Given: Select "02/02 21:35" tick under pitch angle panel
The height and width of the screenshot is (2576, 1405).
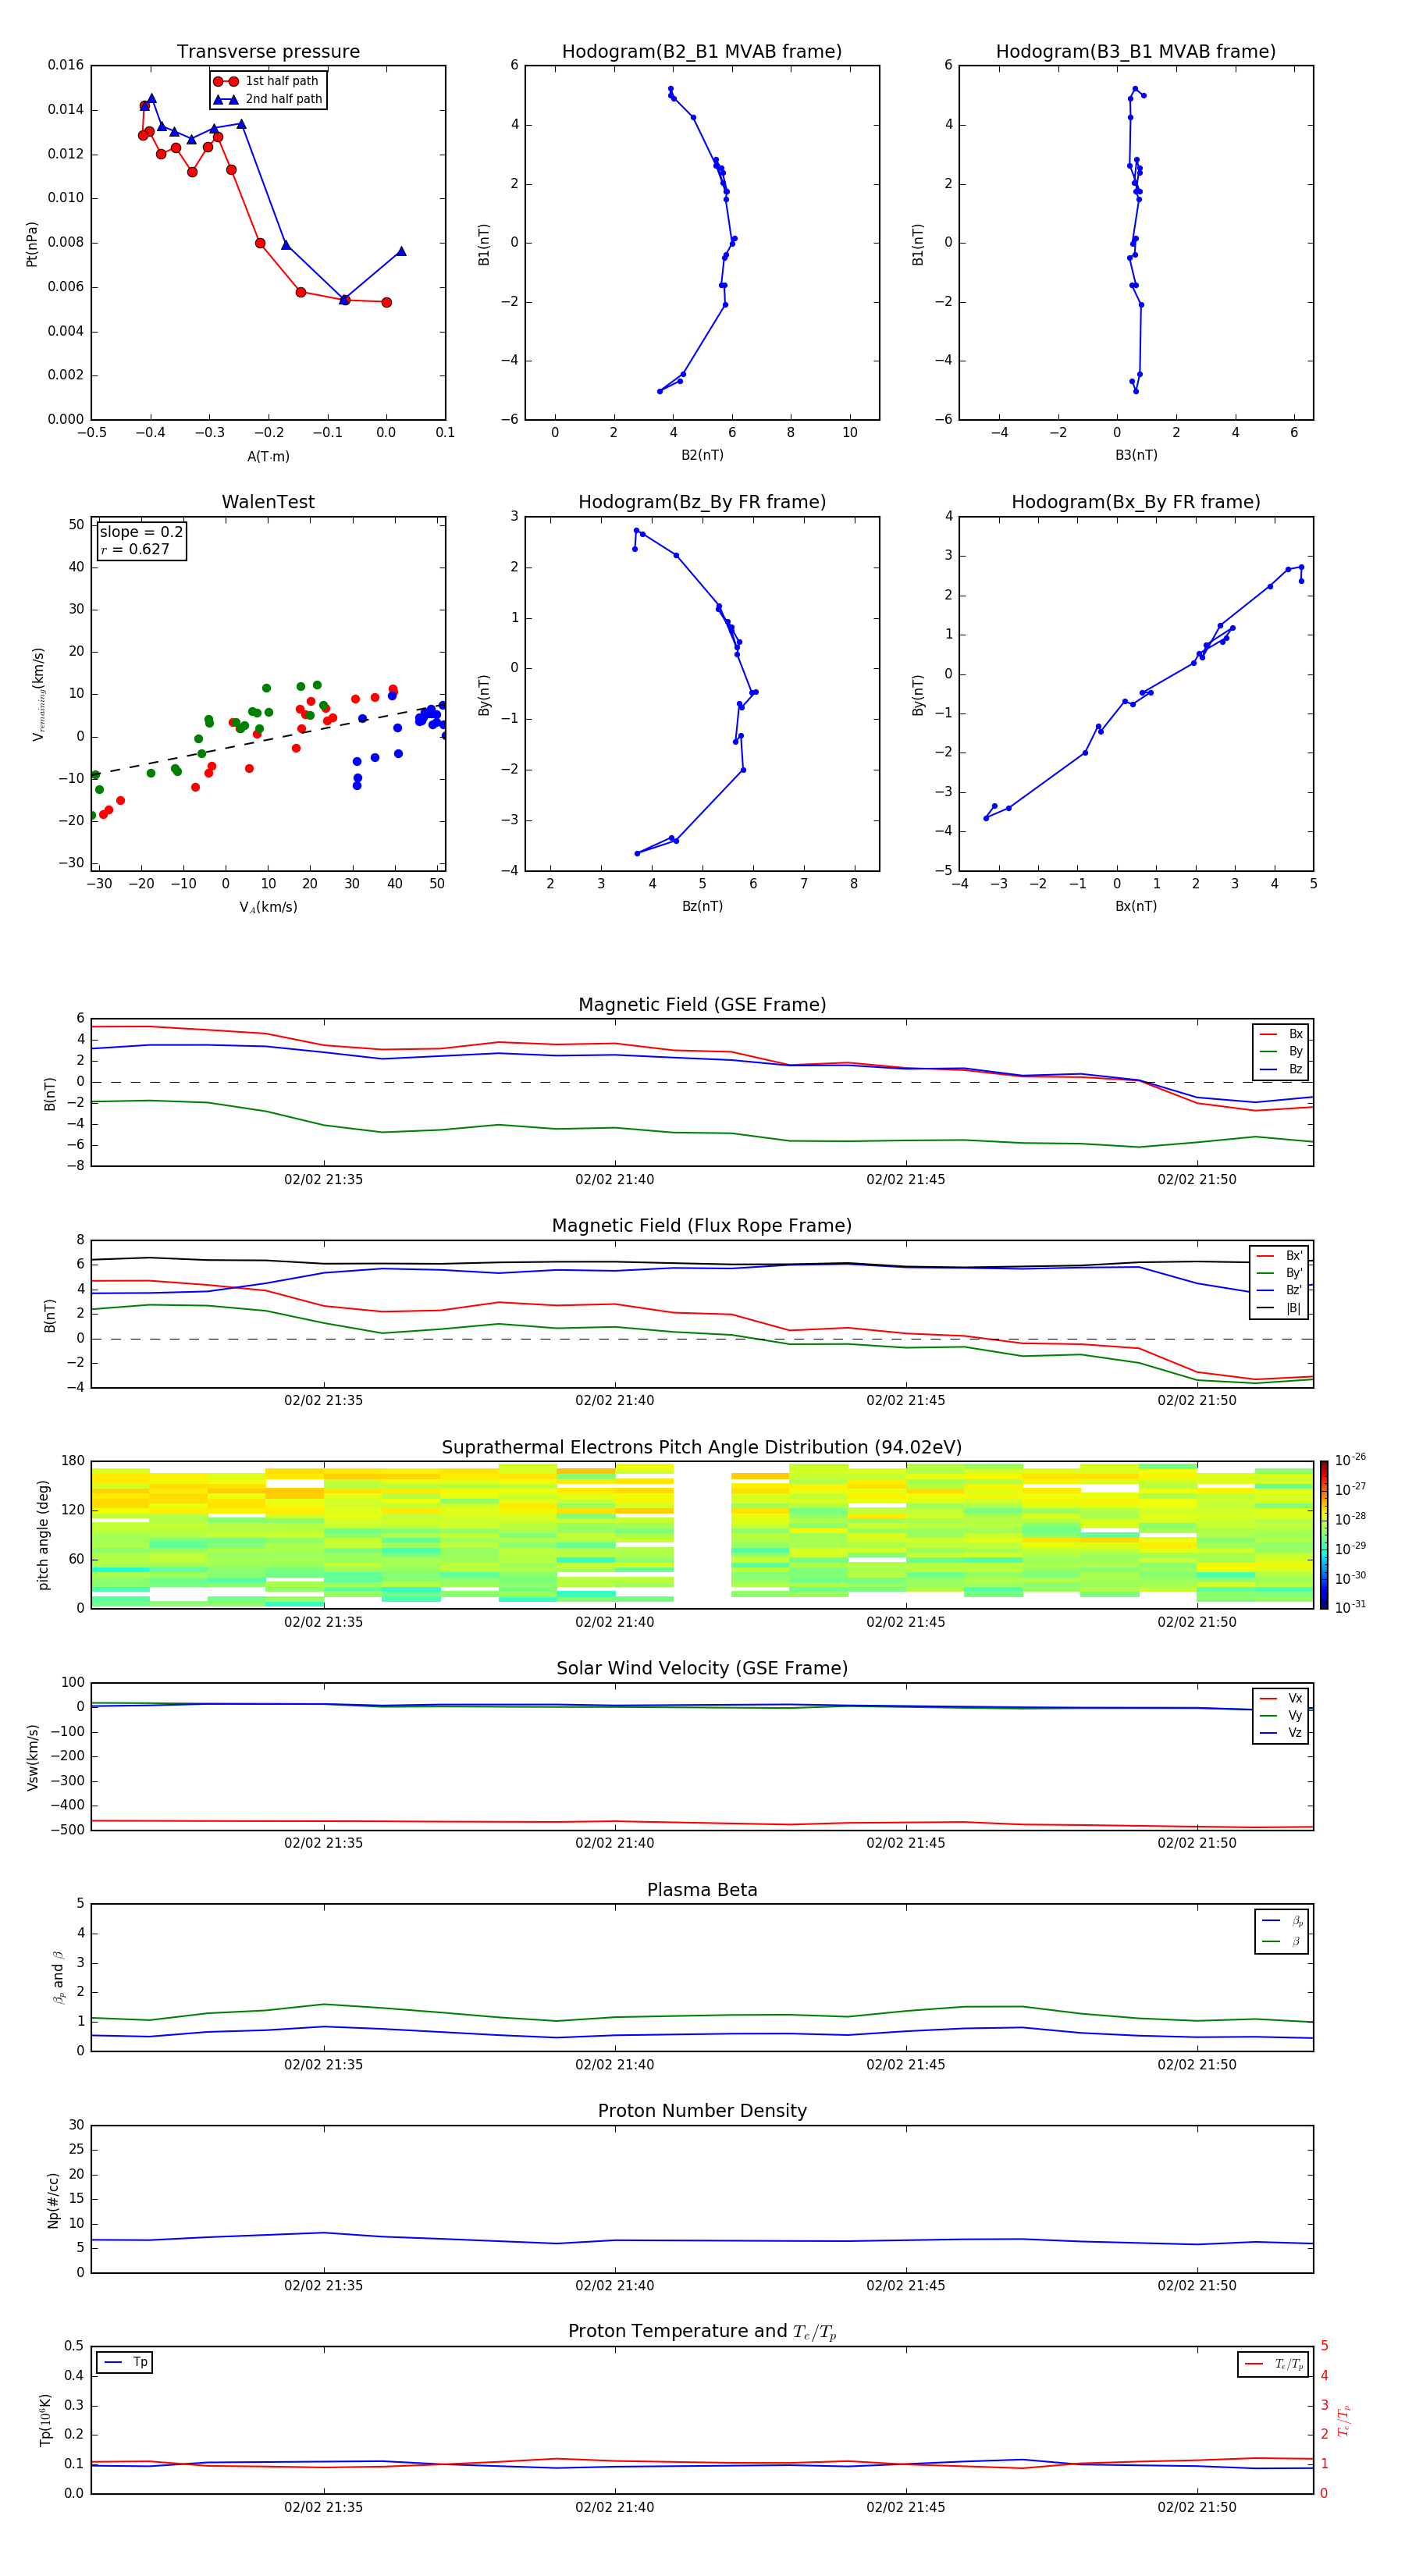Looking at the screenshot, I should [323, 1622].
